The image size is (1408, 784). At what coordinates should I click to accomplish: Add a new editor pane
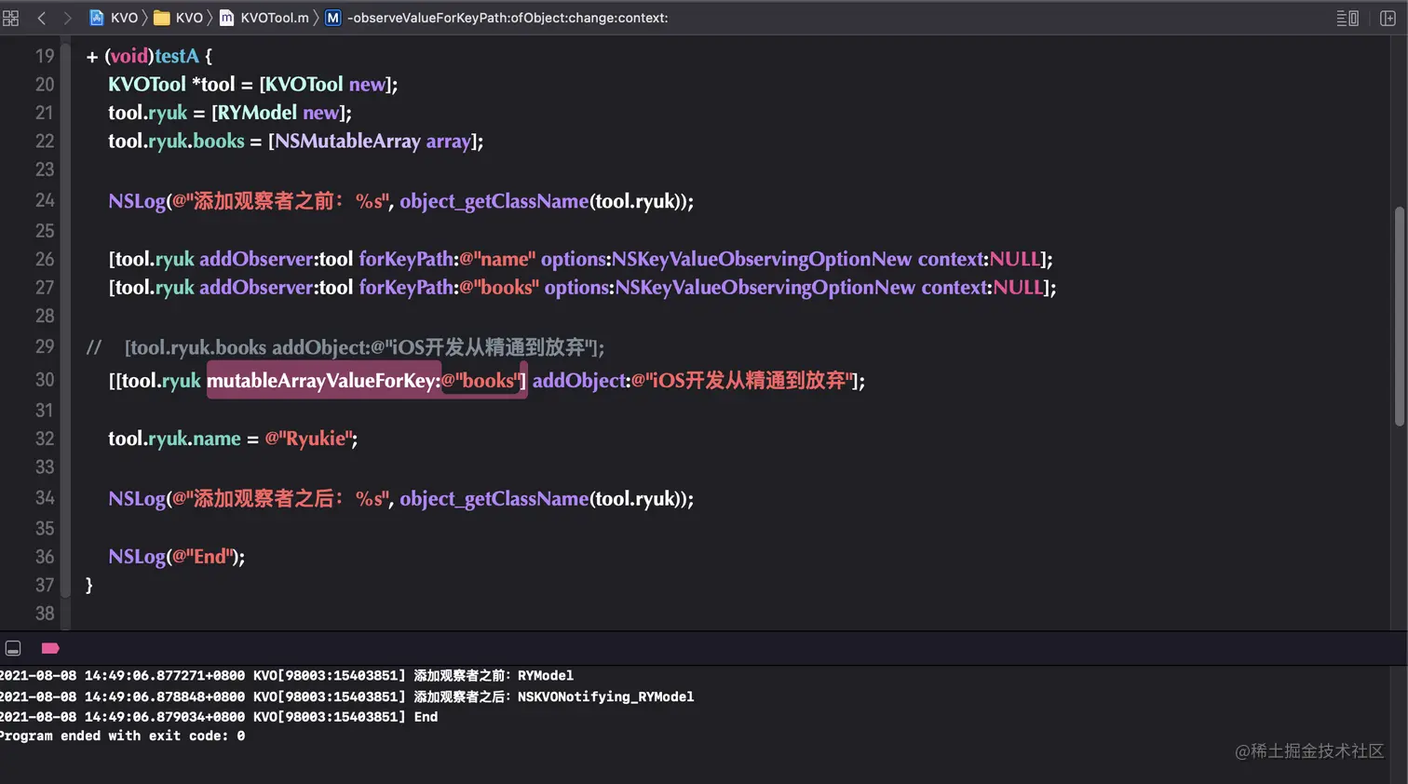click(x=1388, y=18)
